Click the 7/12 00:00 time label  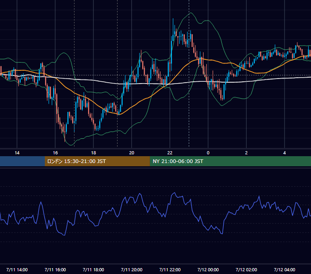[x=208, y=269]
